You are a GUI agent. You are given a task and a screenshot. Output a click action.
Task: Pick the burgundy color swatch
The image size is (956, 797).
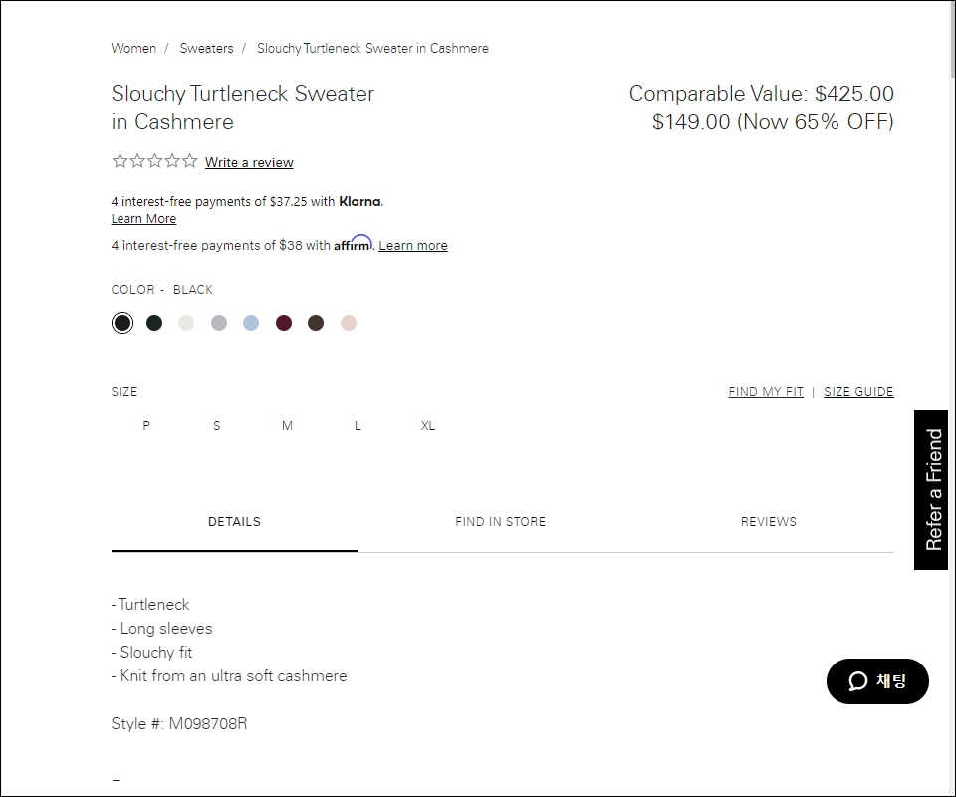pos(284,323)
